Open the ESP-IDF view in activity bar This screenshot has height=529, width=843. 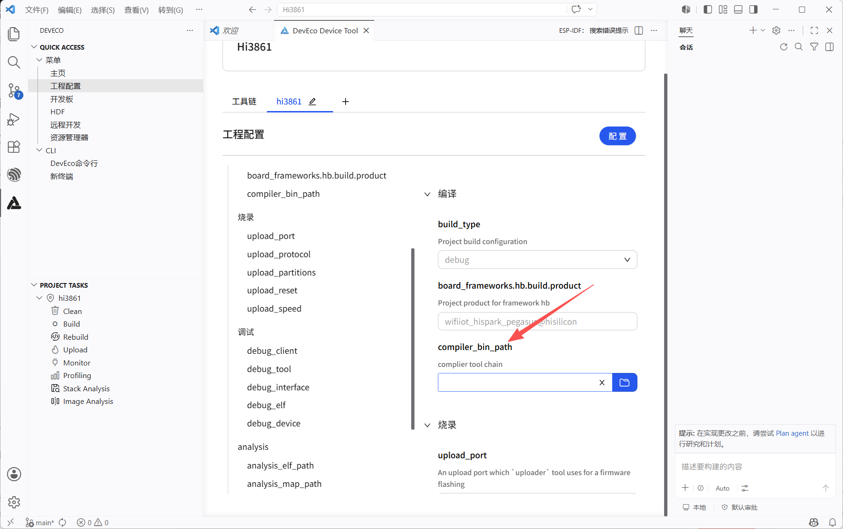[x=14, y=175]
